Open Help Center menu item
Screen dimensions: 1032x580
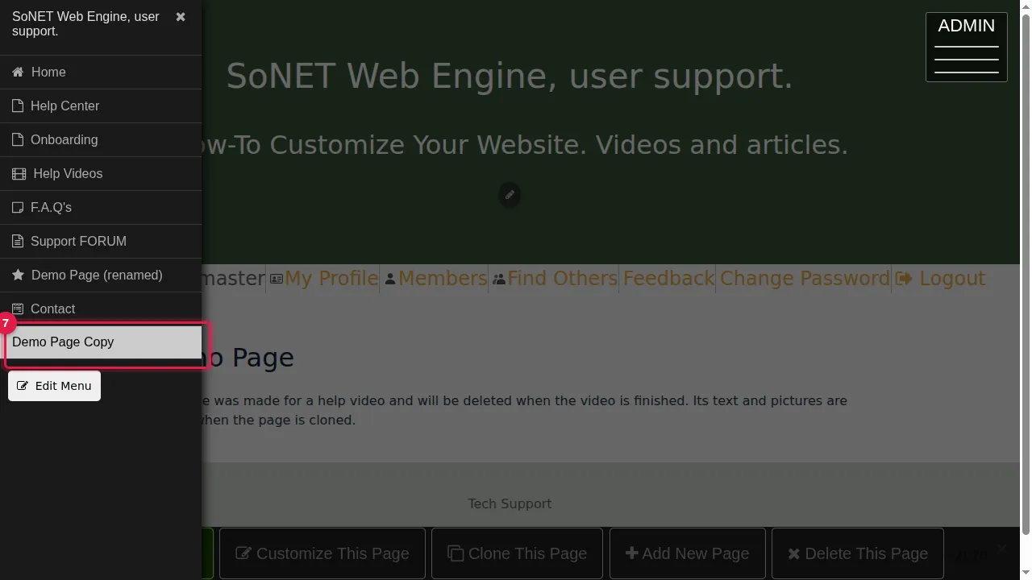[x=101, y=106]
